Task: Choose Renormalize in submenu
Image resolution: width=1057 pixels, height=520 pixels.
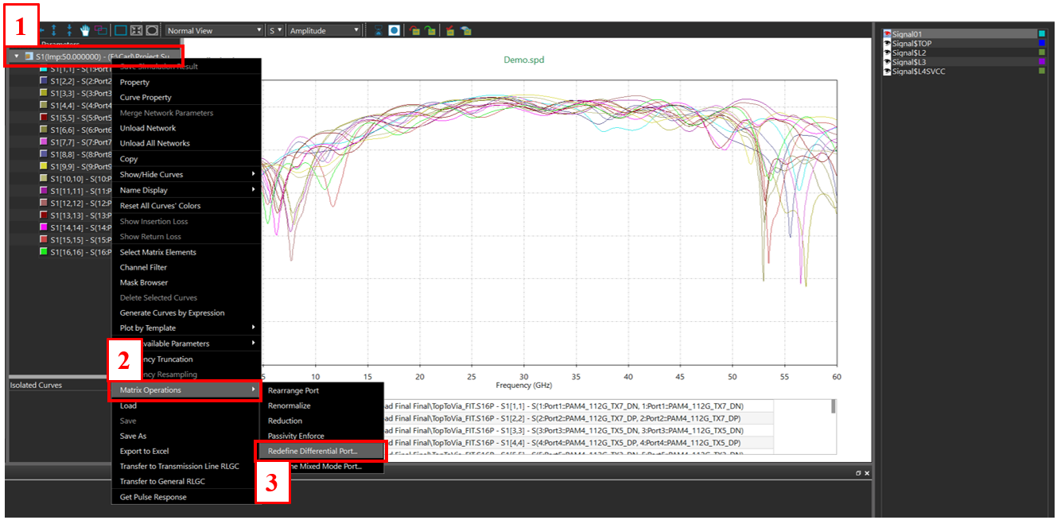Action: click(x=322, y=406)
